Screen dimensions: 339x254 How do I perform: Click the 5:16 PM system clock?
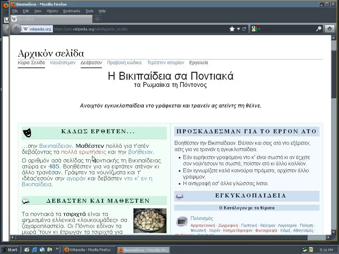326,250
